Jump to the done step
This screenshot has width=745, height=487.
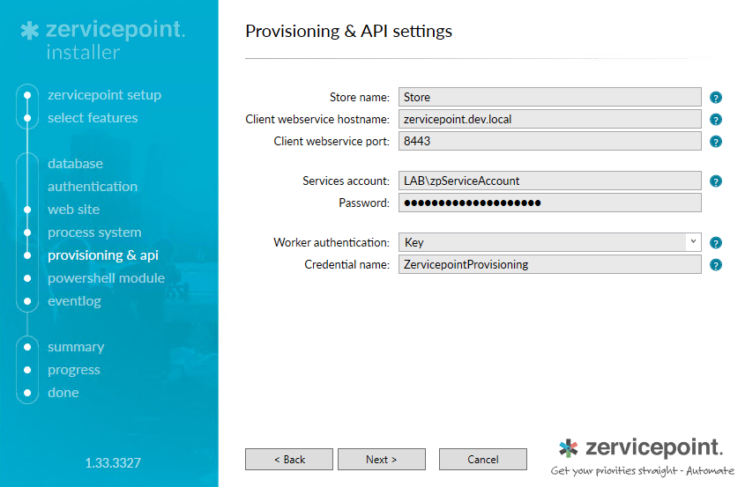63,393
